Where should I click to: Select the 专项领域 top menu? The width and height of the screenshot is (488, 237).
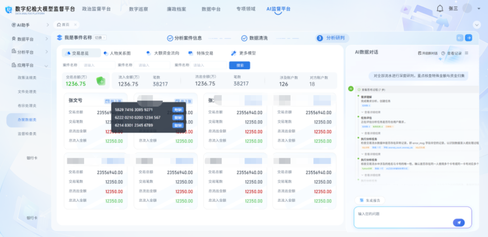[246, 9]
